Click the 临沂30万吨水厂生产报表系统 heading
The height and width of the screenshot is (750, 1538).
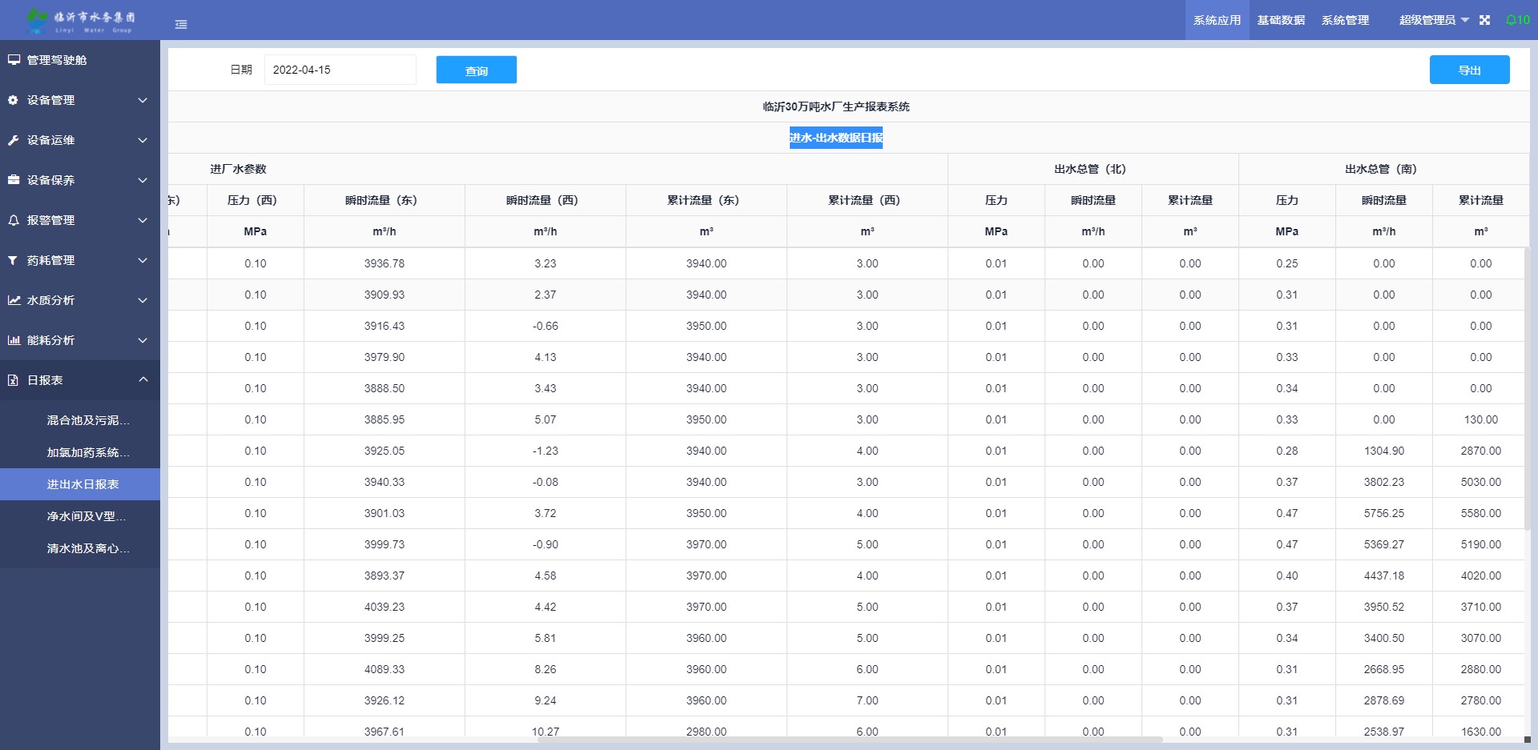835,106
